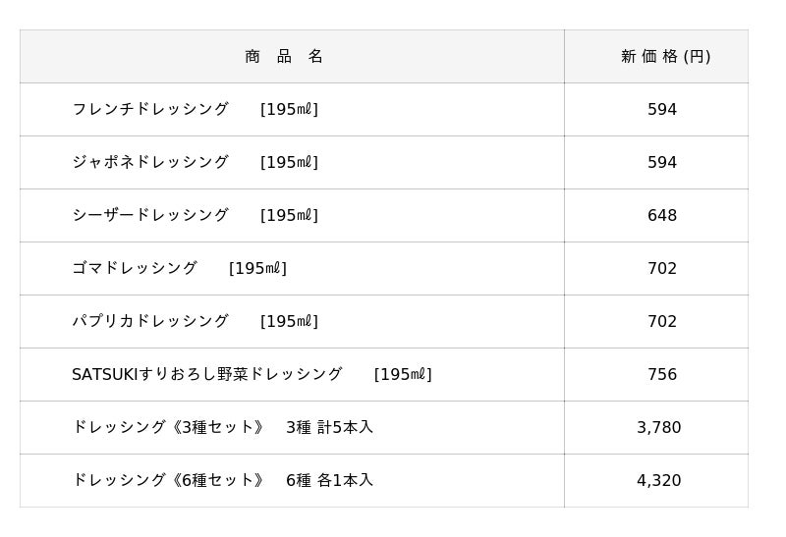Viewport: 786px width, 537px height.
Task: Click the 4,320 price cell
Action: point(658,481)
